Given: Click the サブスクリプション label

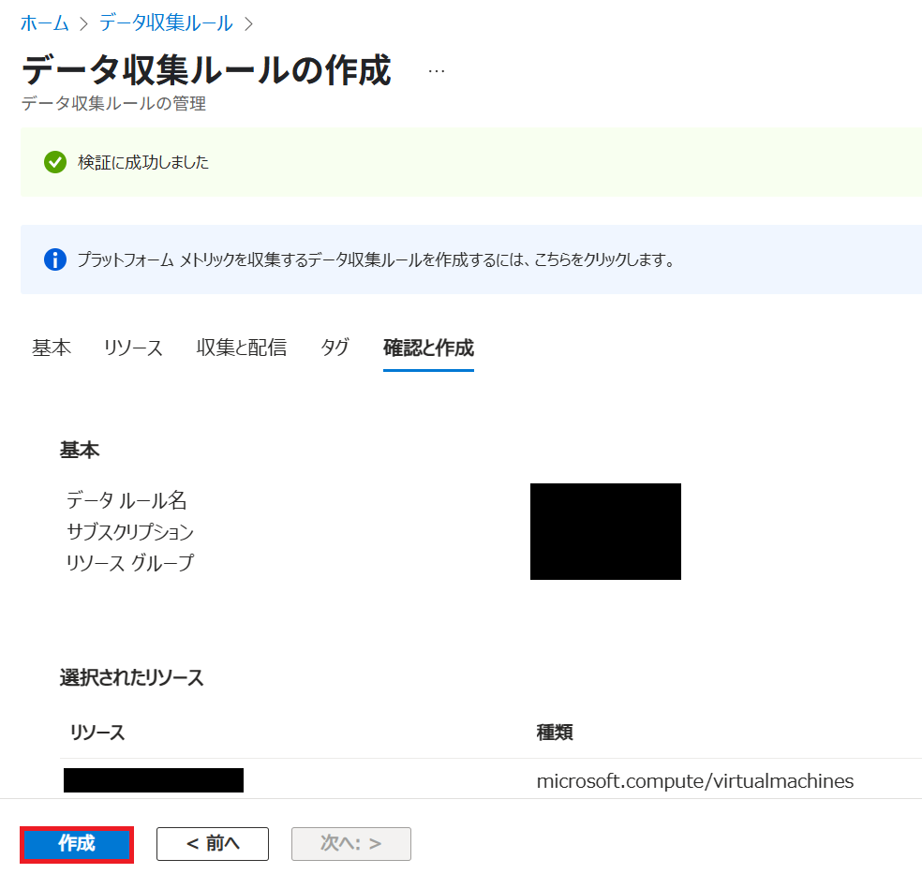Looking at the screenshot, I should click(x=130, y=532).
